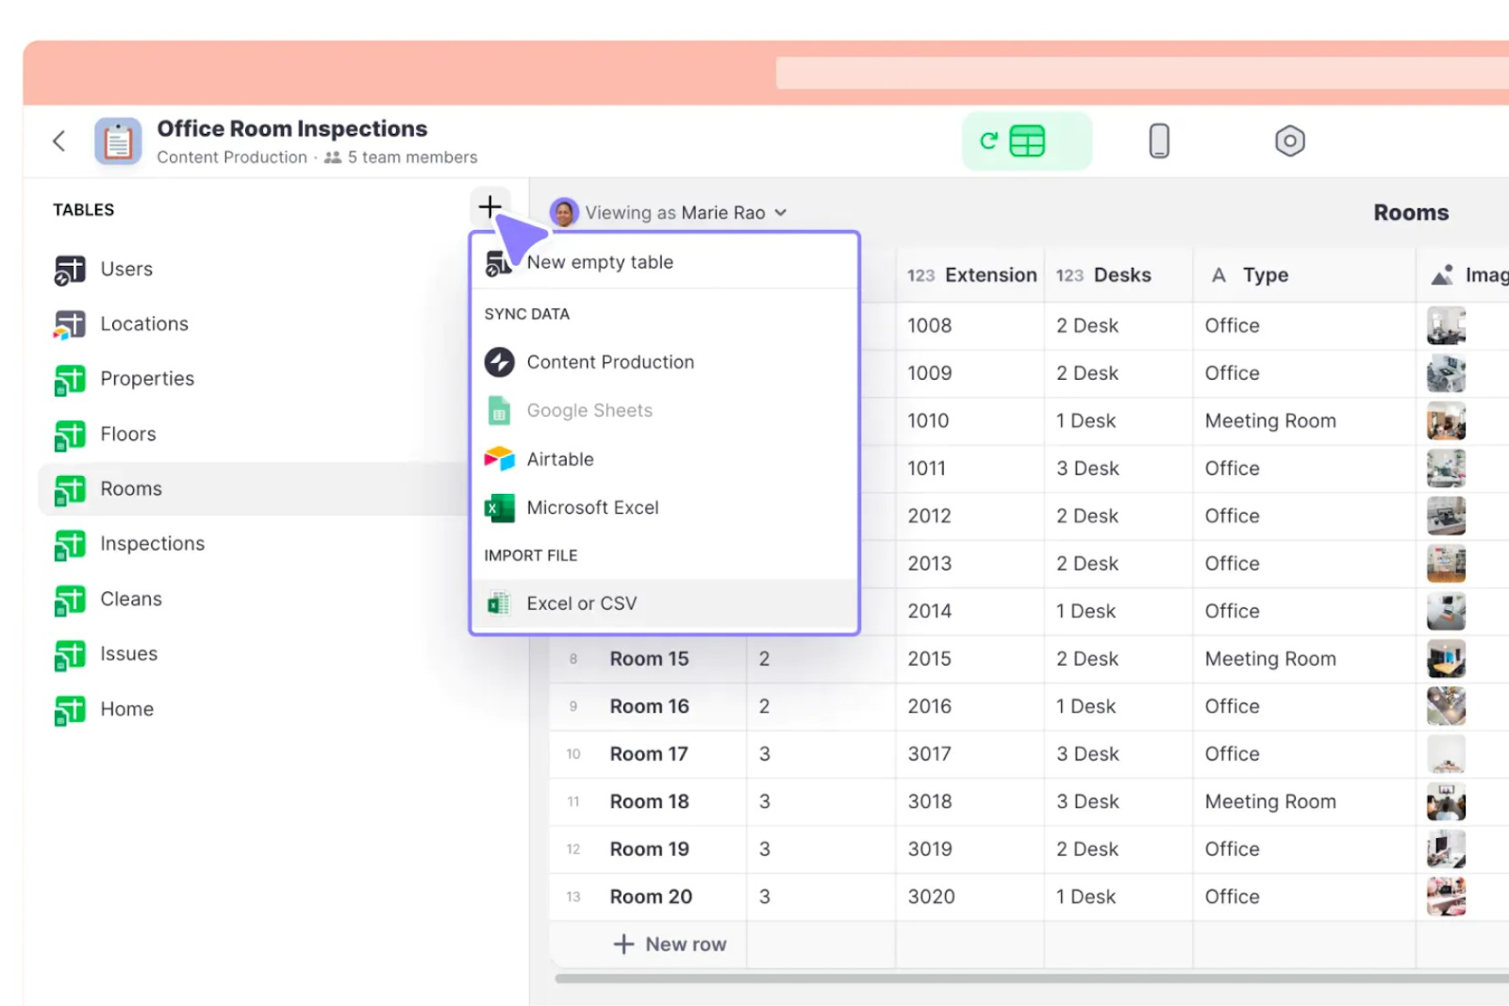Click the Content Production lightning icon
Screen dimensions: 1509x1006
click(499, 362)
